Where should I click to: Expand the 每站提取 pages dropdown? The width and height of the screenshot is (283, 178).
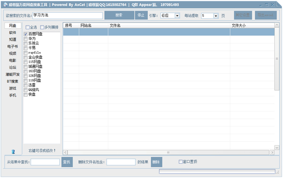point(216,16)
